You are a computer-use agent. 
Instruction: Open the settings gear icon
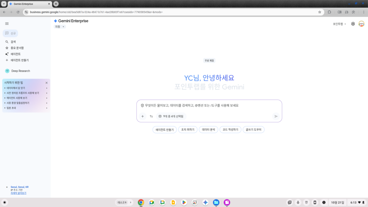click(x=353, y=24)
